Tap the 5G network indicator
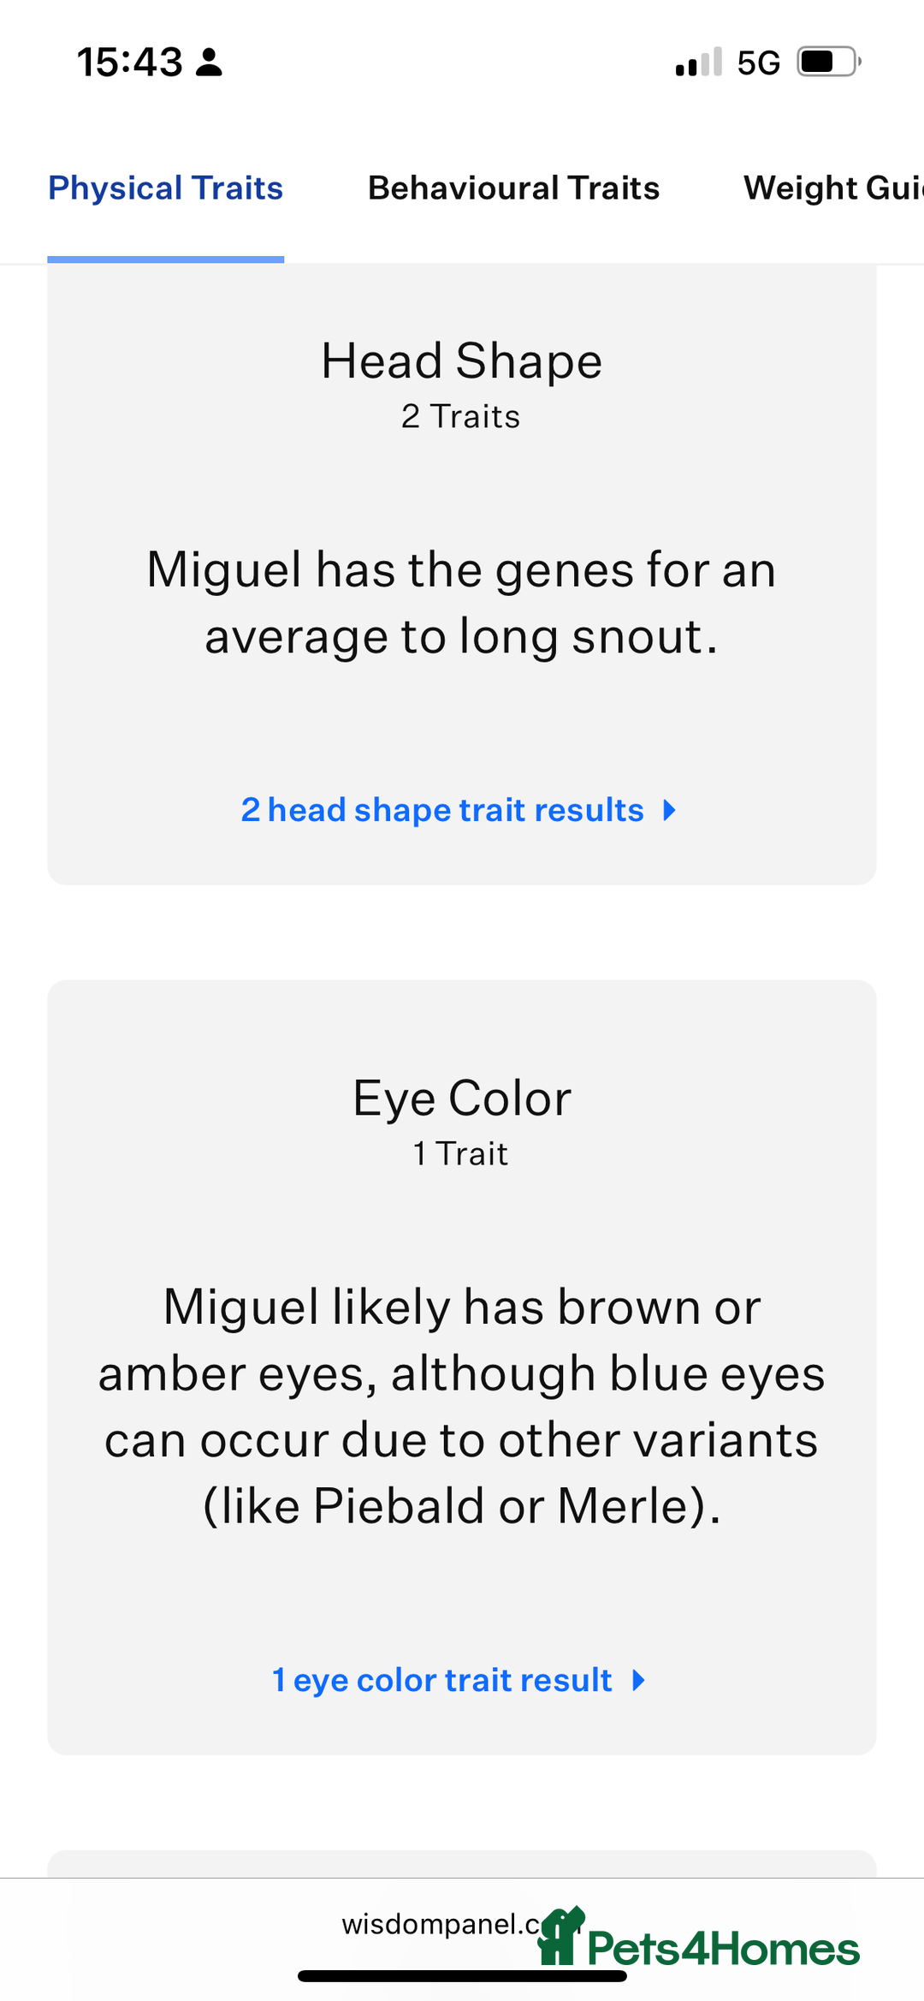 pos(759,63)
